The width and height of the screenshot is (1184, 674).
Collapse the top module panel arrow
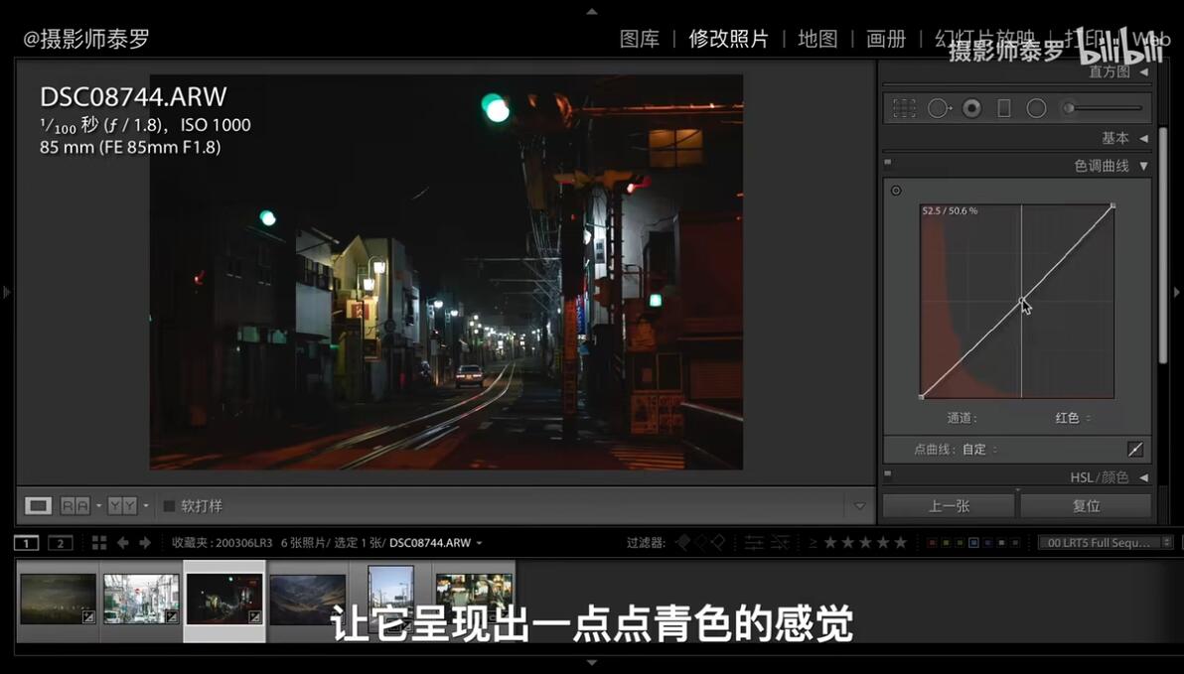pyautogui.click(x=592, y=11)
